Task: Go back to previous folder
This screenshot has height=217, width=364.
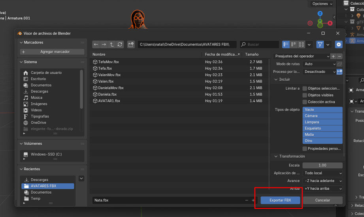Action: (96, 44)
